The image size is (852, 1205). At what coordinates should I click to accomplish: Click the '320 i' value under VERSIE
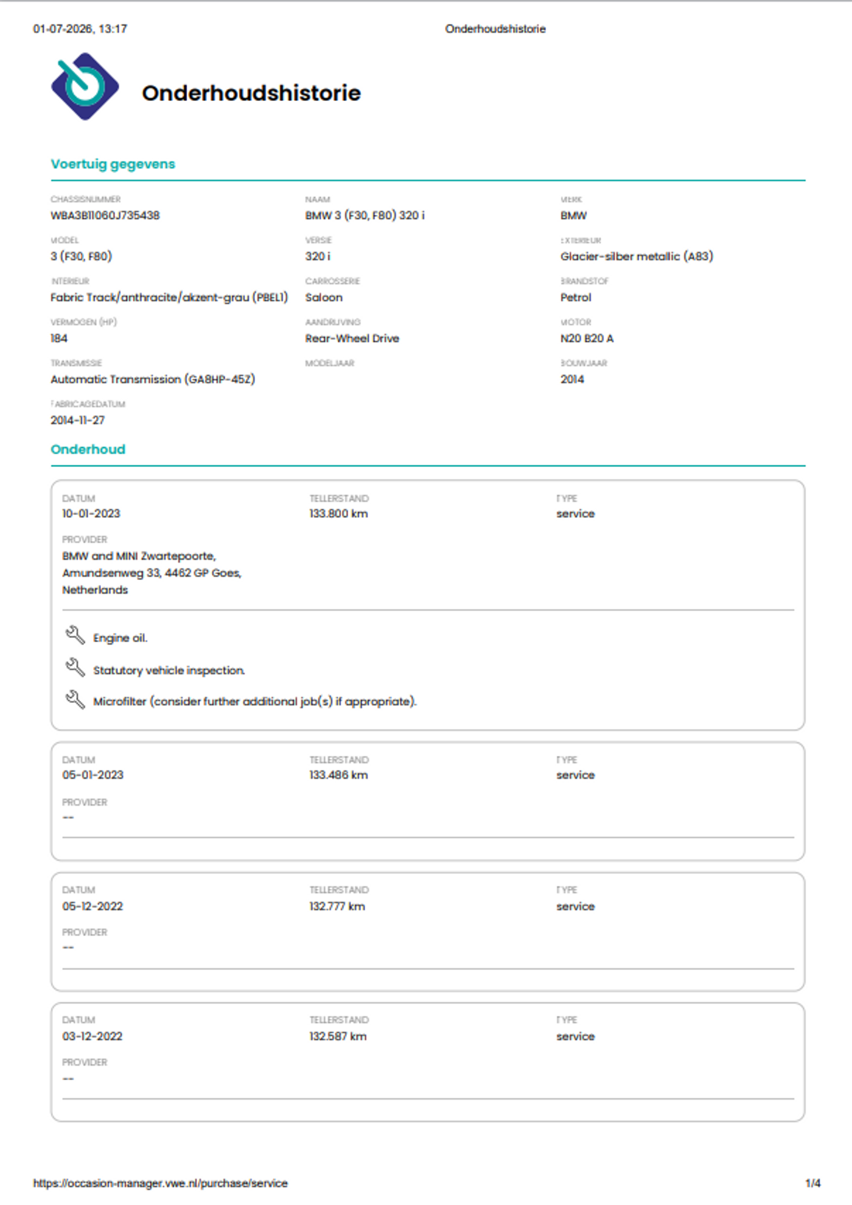tap(318, 256)
